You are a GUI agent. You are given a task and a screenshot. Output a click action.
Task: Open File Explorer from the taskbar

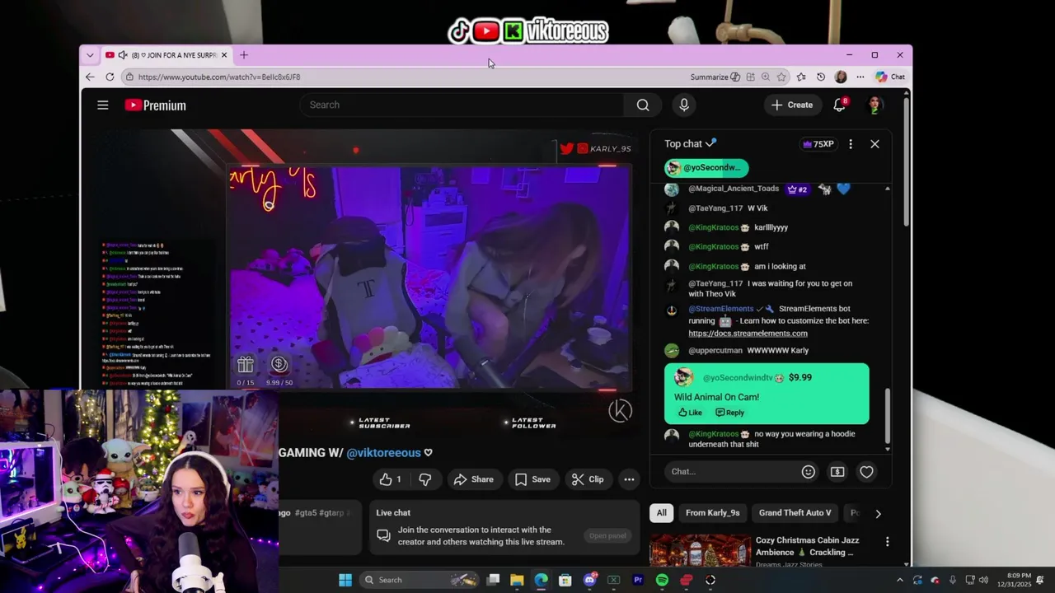pyautogui.click(x=517, y=580)
